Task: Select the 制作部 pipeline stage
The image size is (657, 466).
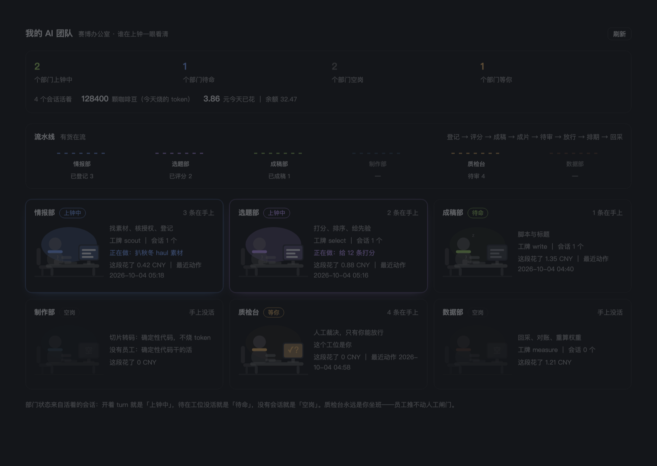Action: coord(378,165)
